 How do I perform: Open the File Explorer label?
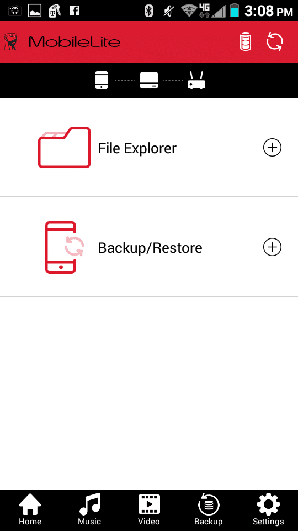[137, 148]
